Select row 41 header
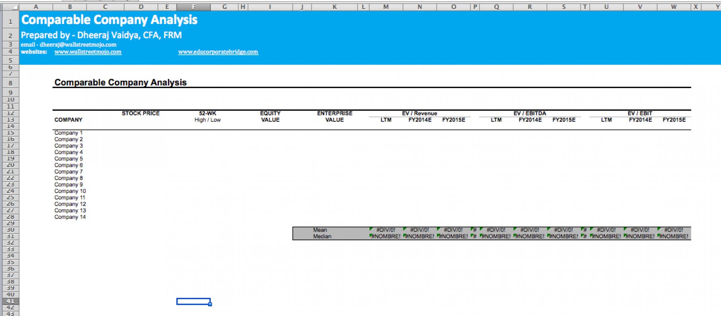Image resolution: width=721 pixels, height=316 pixels. point(10,301)
